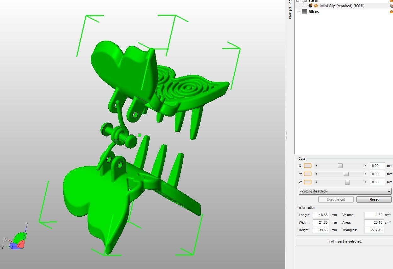Click the Area value 28.13
This screenshot has width=393, height=269.
coord(374,222)
